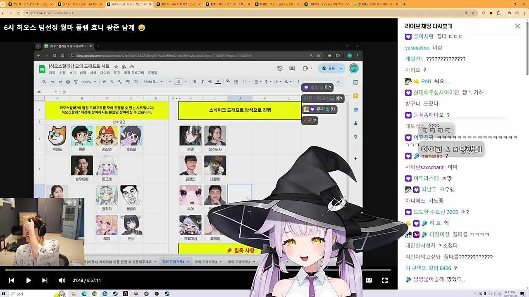Decrease font size in Sheets

tap(170, 82)
